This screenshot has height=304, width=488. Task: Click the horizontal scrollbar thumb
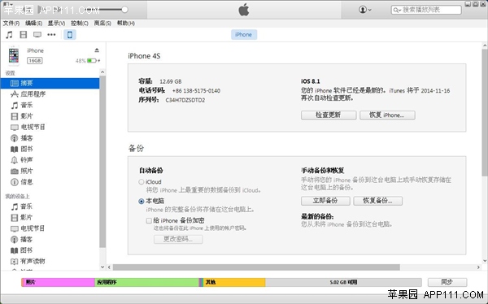256,267
